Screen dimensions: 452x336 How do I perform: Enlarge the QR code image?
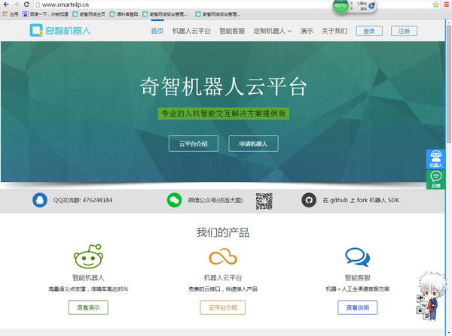tap(264, 201)
